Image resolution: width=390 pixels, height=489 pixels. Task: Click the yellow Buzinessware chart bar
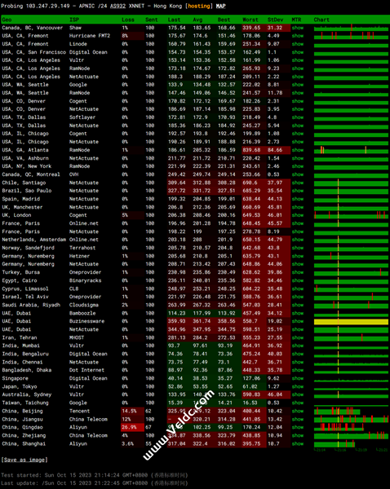[351, 322]
